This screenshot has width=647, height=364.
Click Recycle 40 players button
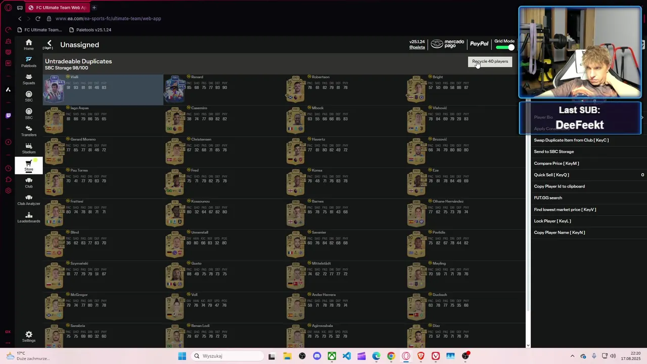(x=490, y=62)
